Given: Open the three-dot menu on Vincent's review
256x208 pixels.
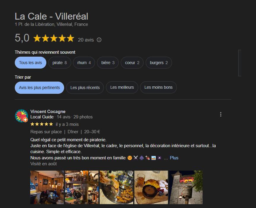Looking at the screenshot, I should point(221,115).
